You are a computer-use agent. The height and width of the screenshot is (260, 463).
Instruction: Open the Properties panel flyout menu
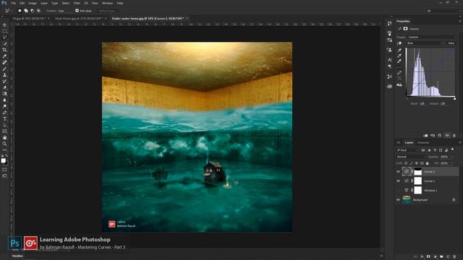point(460,21)
